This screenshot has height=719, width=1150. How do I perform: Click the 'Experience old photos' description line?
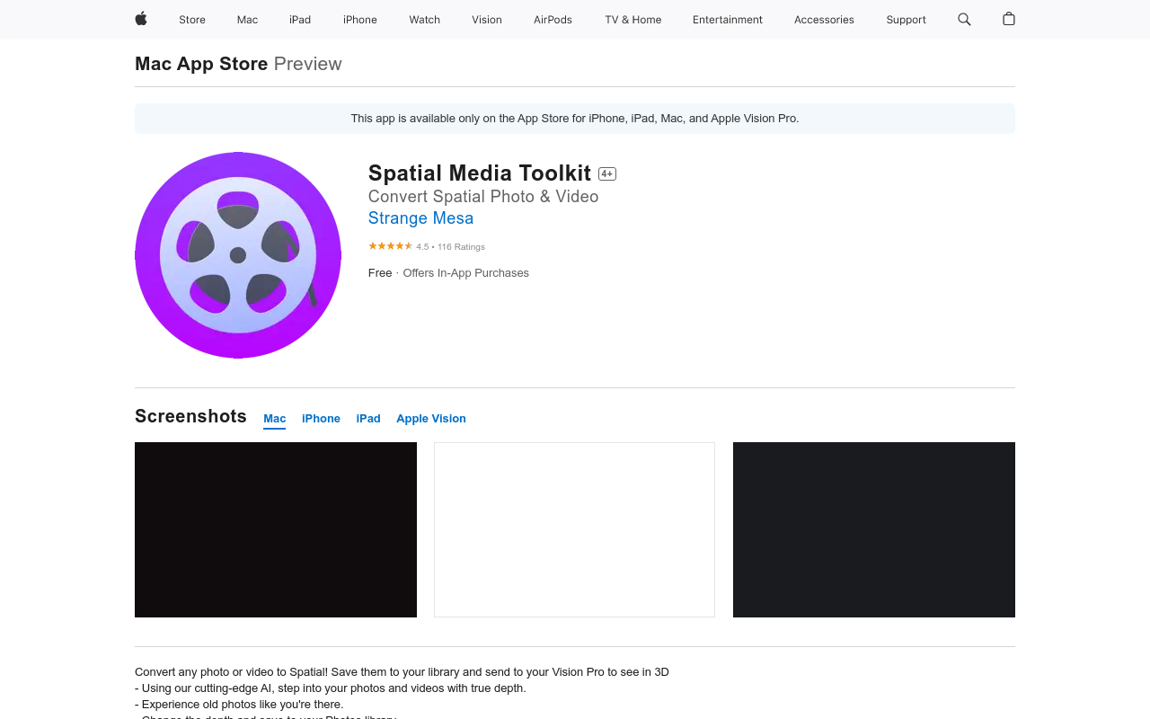[239, 705]
